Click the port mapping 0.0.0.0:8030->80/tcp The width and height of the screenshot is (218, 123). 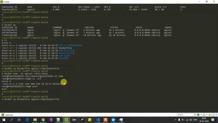147,35
